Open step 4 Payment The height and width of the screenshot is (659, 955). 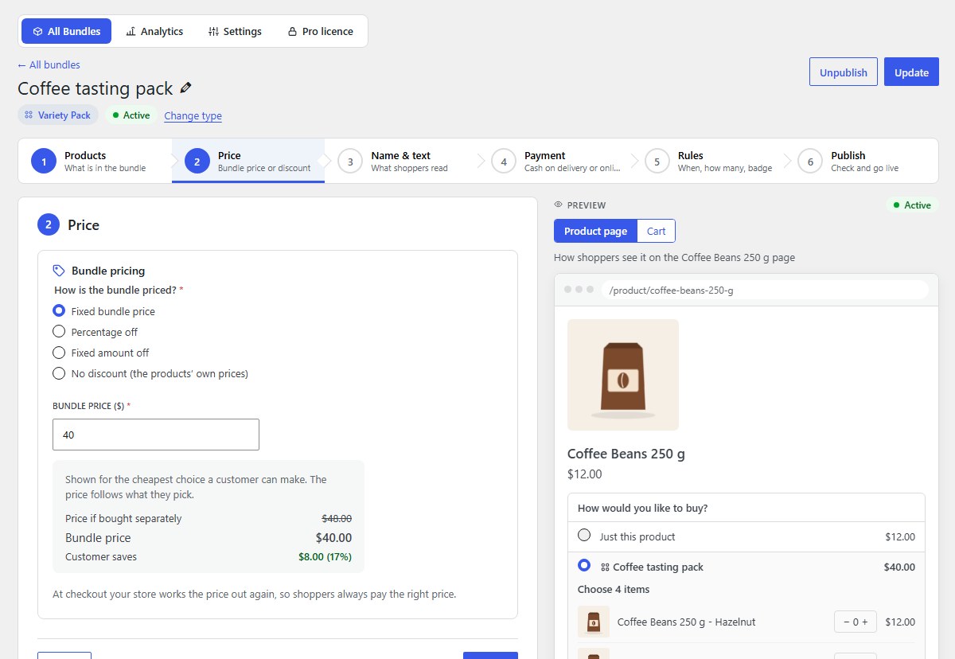click(x=555, y=162)
